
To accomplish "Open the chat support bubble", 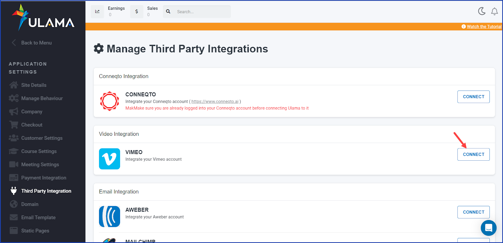I will 489,228.
